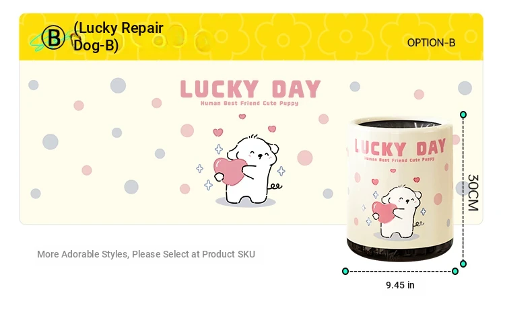Click the left green width marker dot

click(x=345, y=271)
